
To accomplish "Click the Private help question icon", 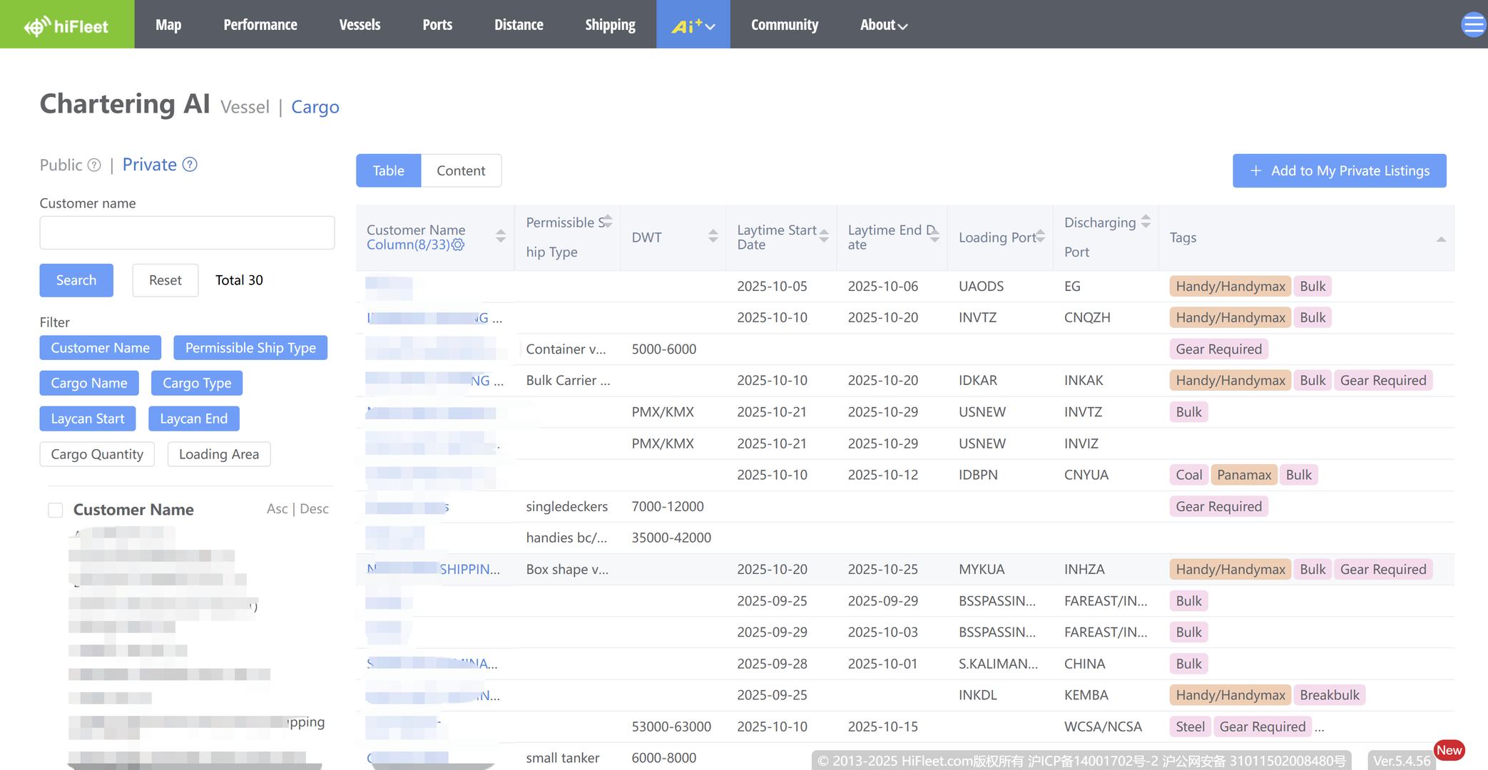I will [190, 165].
